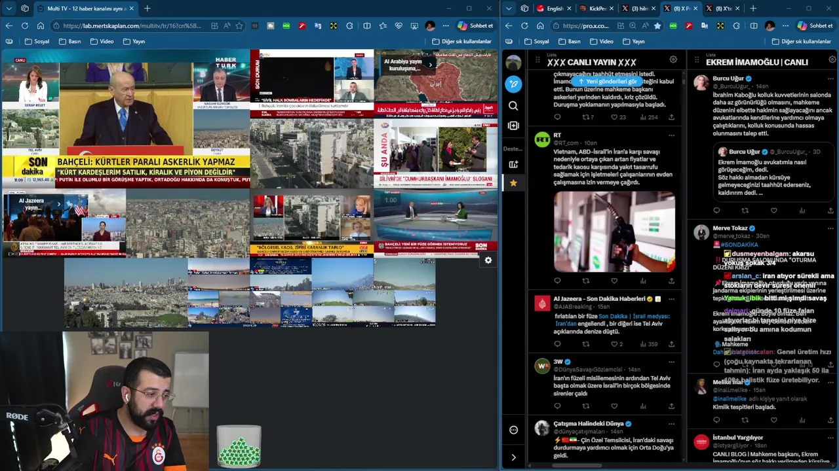
Task: Open the left browser three-dots menu
Action: pos(446,26)
